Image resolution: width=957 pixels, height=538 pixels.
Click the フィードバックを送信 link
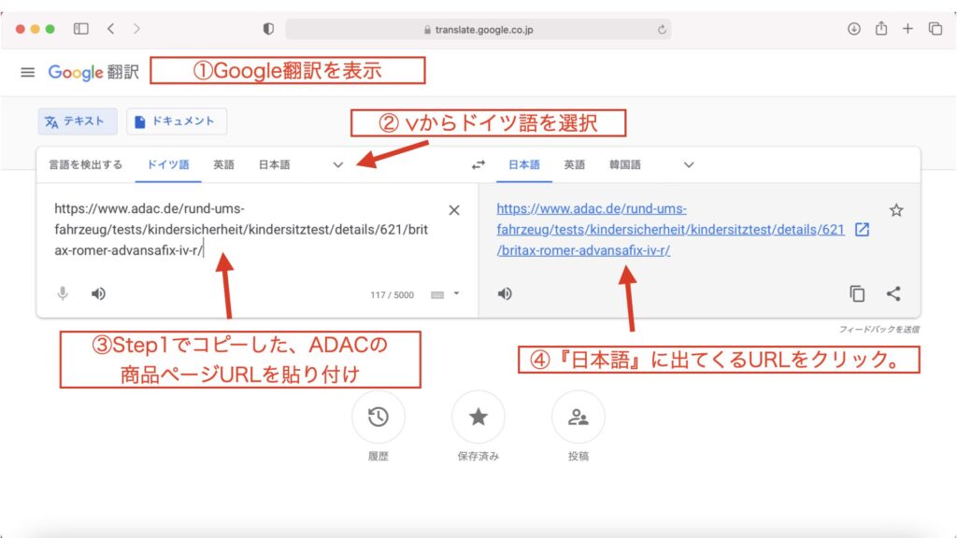pyautogui.click(x=878, y=330)
